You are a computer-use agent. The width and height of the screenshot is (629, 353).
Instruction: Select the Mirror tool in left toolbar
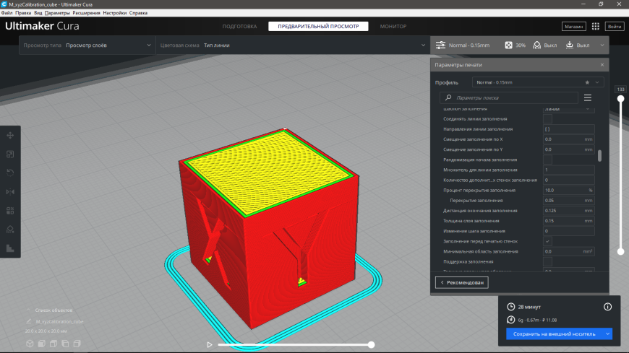click(10, 192)
